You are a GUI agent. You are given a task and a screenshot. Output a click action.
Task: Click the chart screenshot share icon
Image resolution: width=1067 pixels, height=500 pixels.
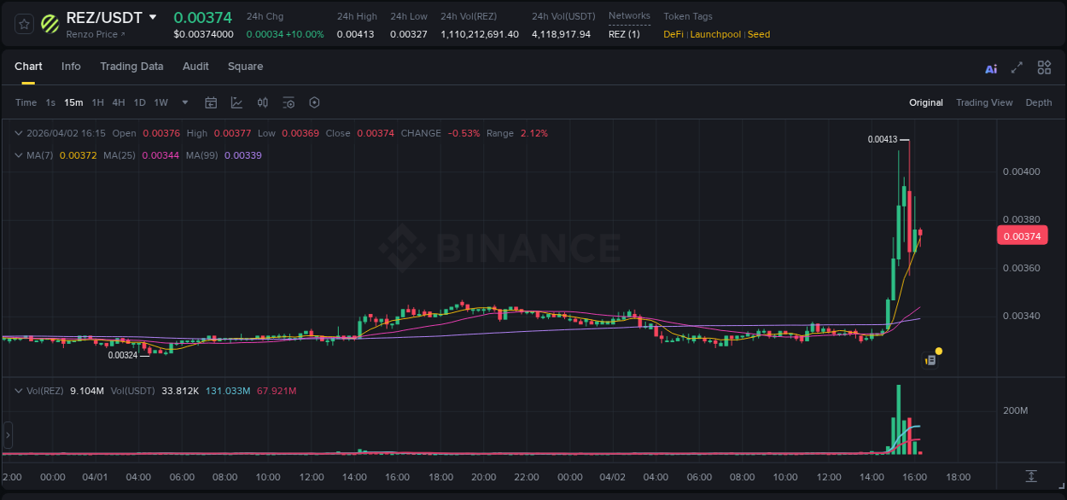tap(931, 358)
